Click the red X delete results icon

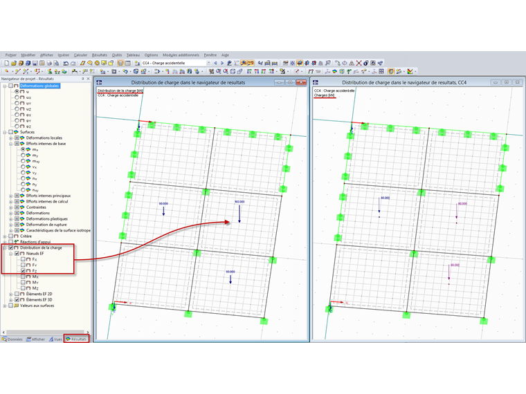pos(359,63)
